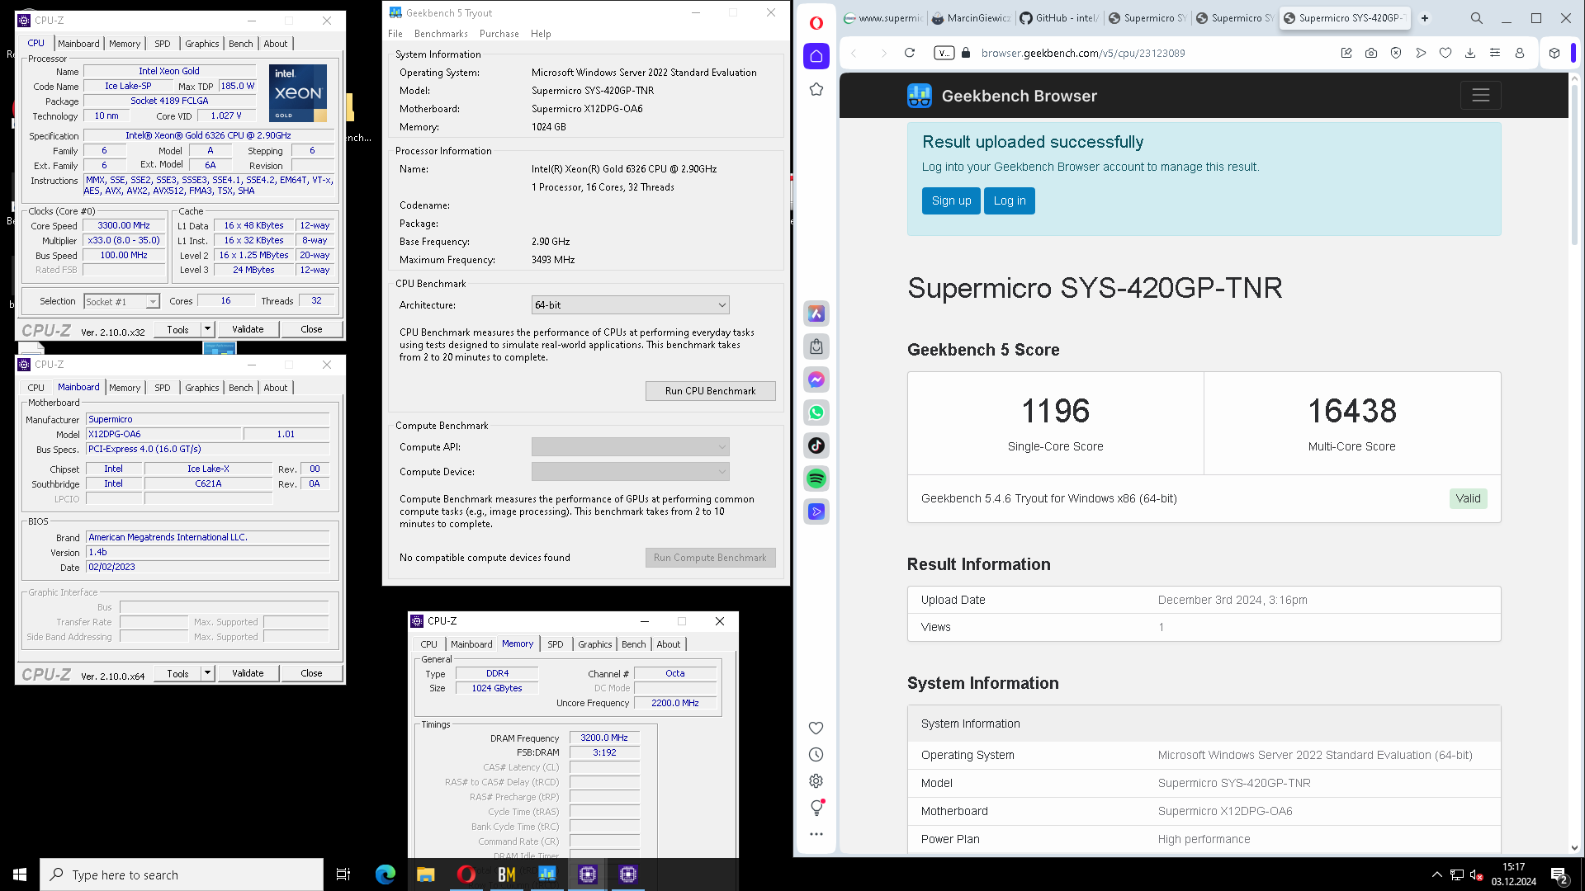Add page to bookmarks heart icon
The image size is (1585, 891).
point(1445,53)
